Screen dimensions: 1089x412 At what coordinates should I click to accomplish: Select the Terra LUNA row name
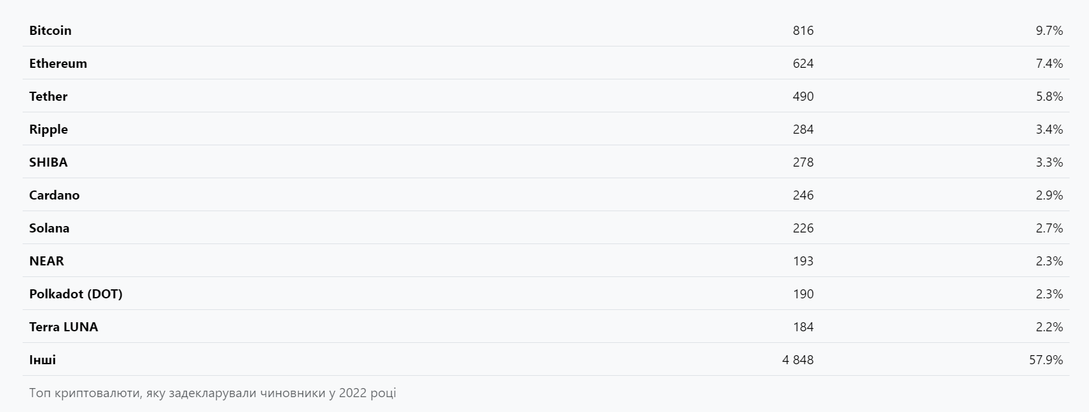pyautogui.click(x=63, y=327)
